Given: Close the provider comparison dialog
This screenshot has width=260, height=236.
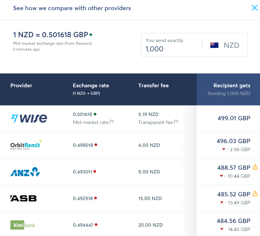Looking at the screenshot, I should coord(255,8).
